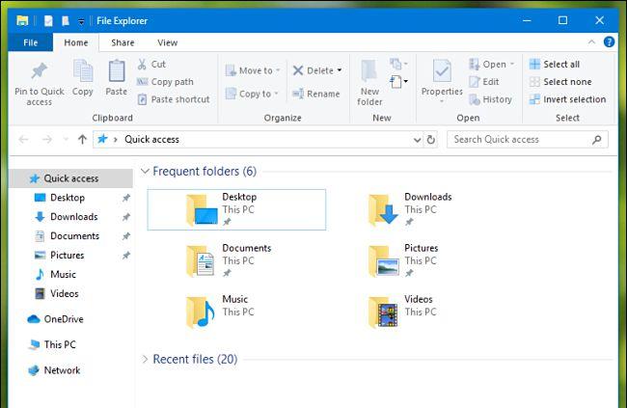The width and height of the screenshot is (627, 408).
Task: Select the Pictures folder in Frequent folders
Action: [x=404, y=260]
